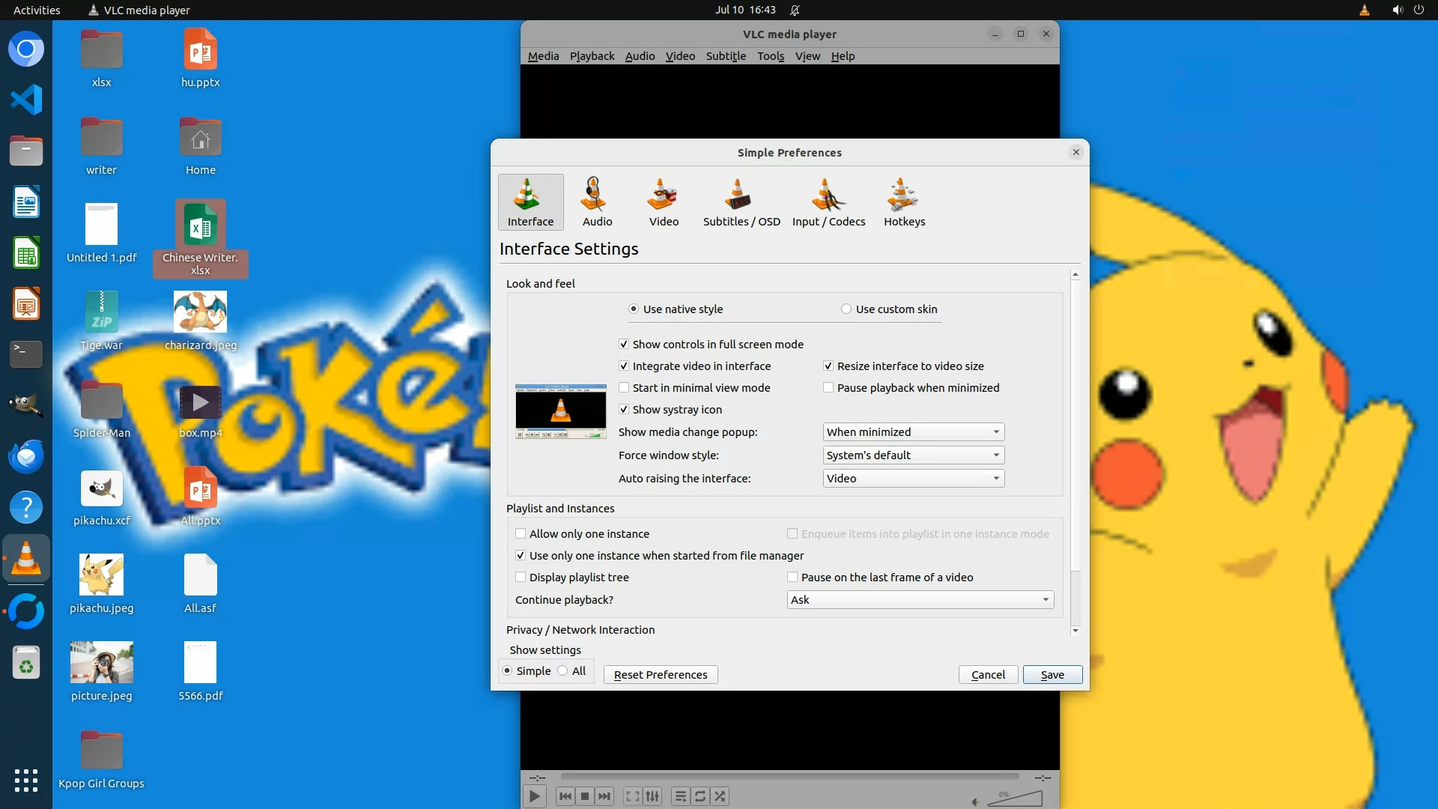This screenshot has height=809, width=1438.
Task: Open the Tools menu
Action: tap(770, 56)
